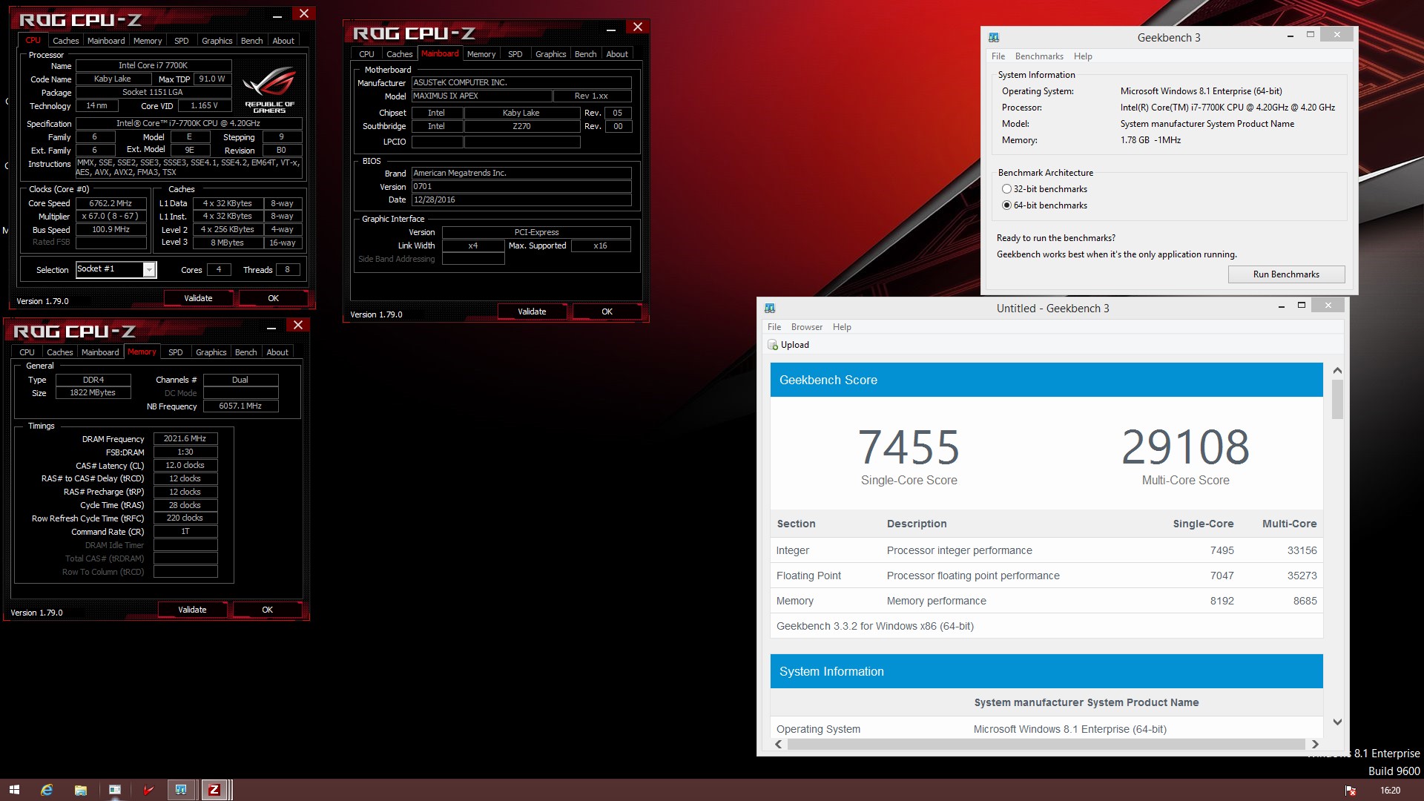Open the SPD tab in the Mainboard window
The image size is (1424, 801).
pos(515,54)
